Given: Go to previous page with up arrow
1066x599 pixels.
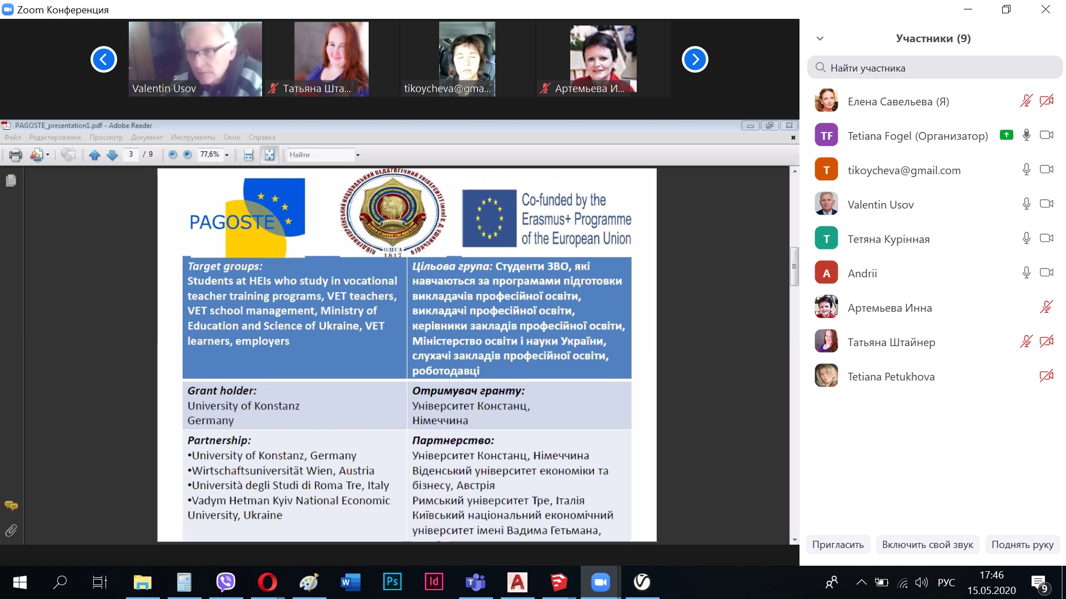Looking at the screenshot, I should coord(94,155).
